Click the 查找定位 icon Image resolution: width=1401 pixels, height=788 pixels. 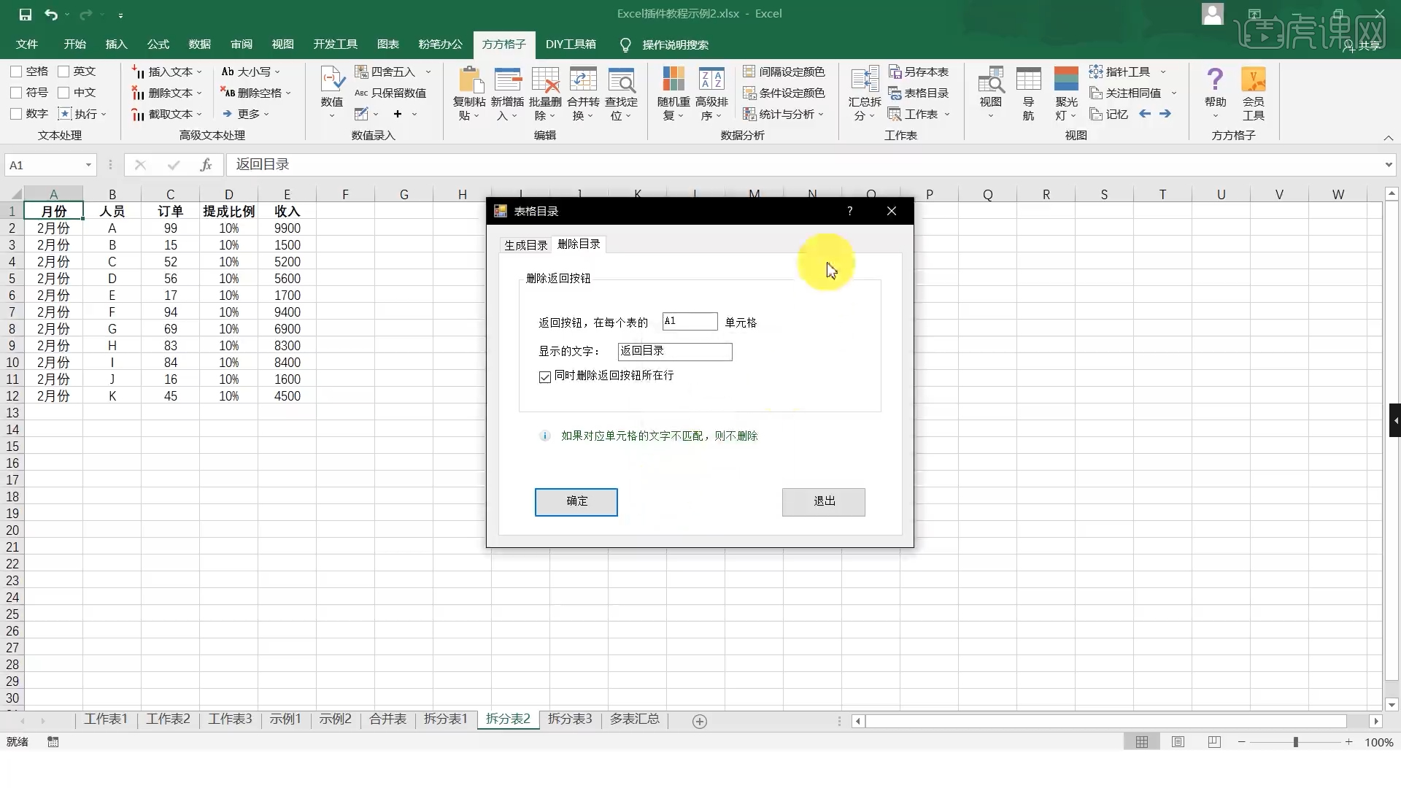coord(621,80)
